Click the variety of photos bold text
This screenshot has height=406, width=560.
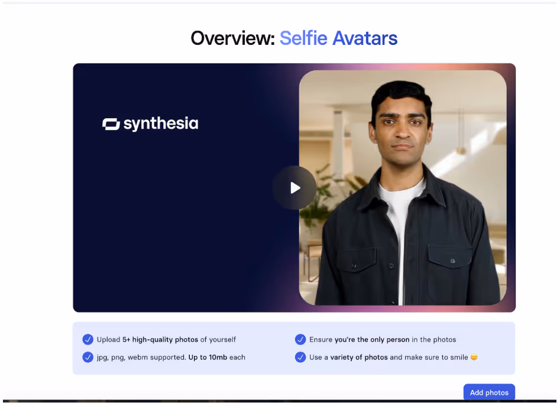[x=359, y=358]
